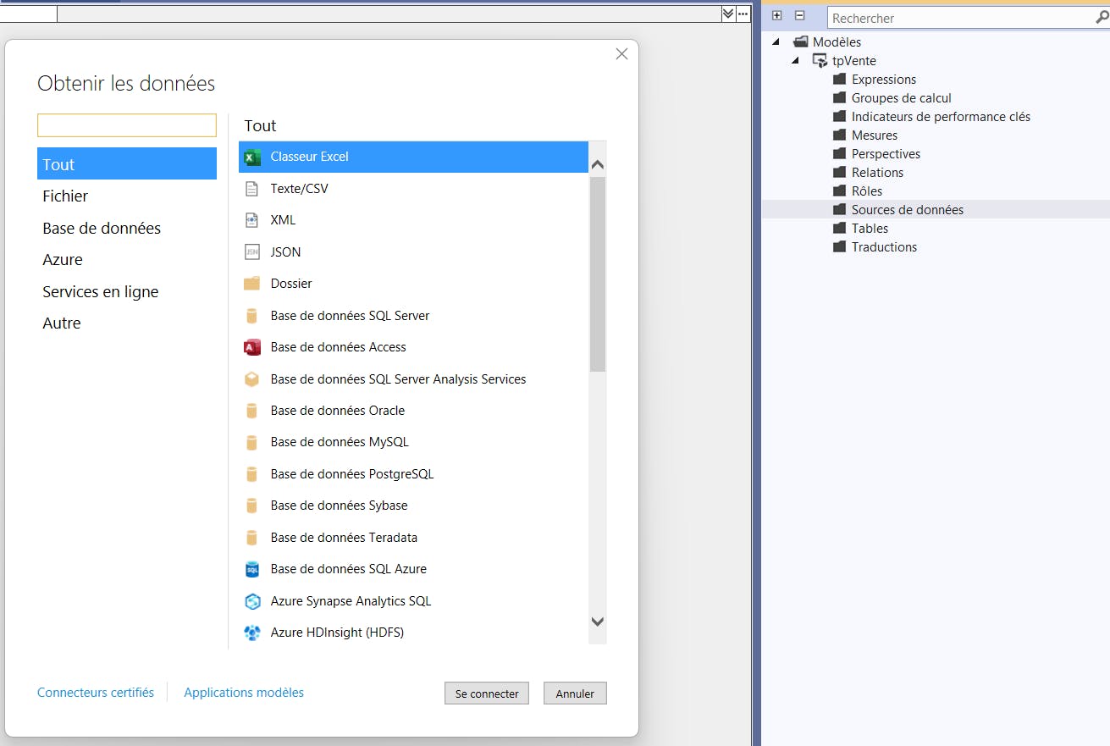Click the connector list scrollbar thumb
This screenshot has width=1110, height=746.
(x=597, y=274)
